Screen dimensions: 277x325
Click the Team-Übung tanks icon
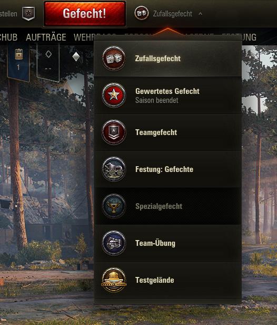click(x=114, y=243)
